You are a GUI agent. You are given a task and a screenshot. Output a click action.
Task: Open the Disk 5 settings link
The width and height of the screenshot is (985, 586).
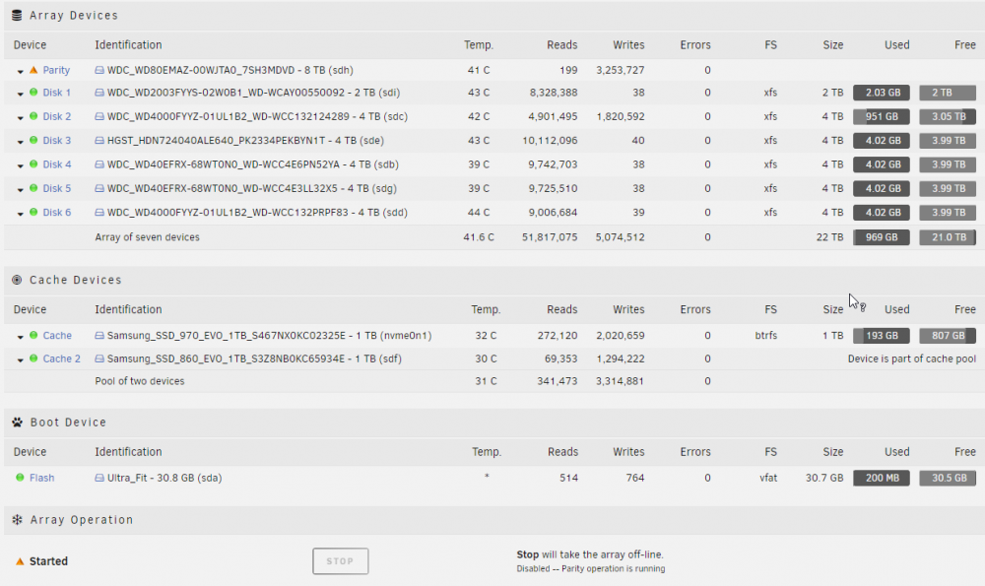click(x=56, y=188)
